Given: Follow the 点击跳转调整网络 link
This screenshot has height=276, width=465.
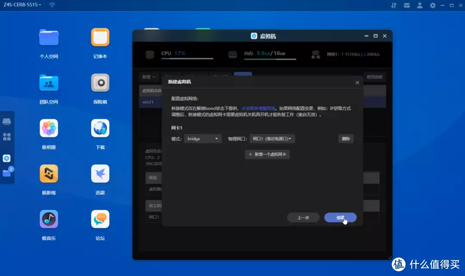Looking at the screenshot, I should [258, 108].
